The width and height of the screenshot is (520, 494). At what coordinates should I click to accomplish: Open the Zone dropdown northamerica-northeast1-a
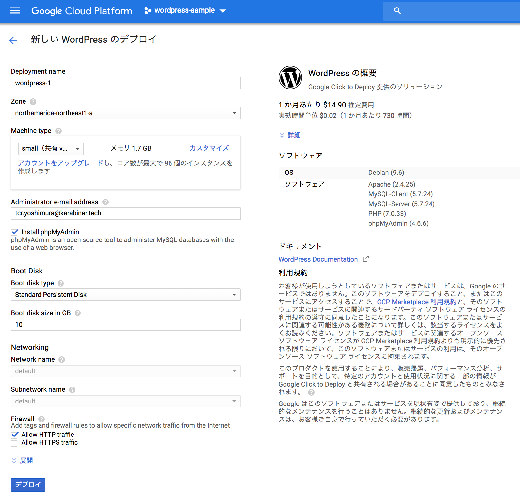pos(126,113)
